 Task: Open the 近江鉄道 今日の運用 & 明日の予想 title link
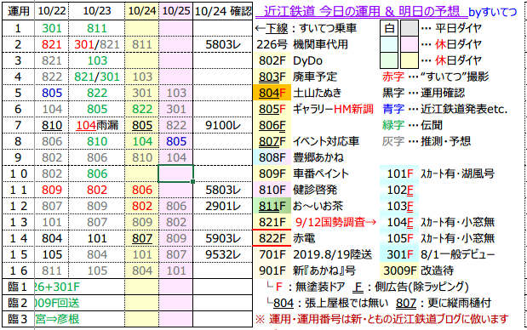pyautogui.click(x=362, y=11)
